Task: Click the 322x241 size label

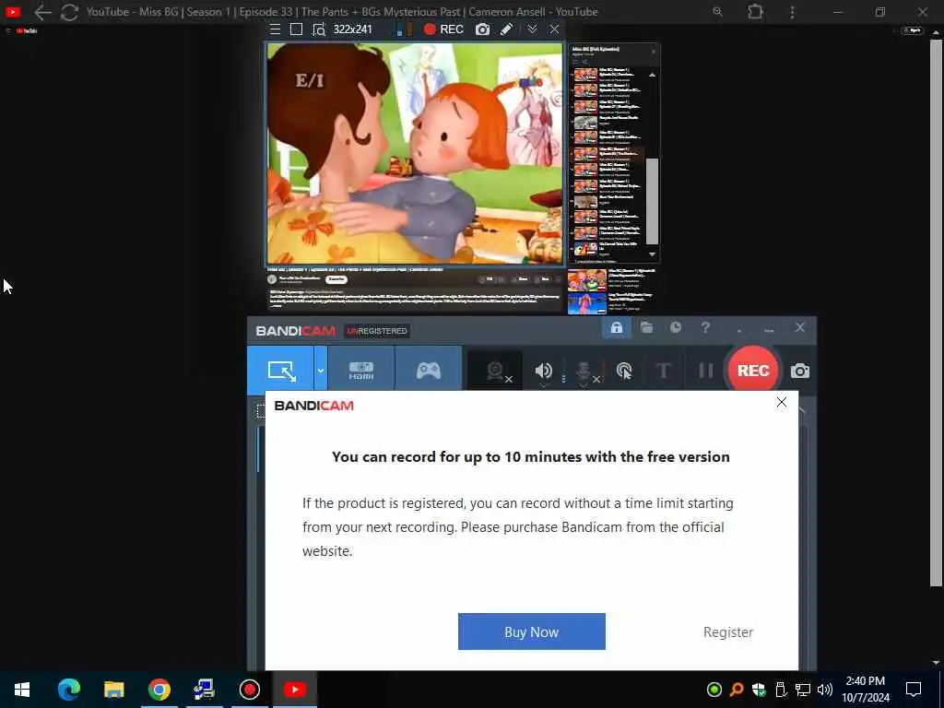Action: click(x=353, y=29)
